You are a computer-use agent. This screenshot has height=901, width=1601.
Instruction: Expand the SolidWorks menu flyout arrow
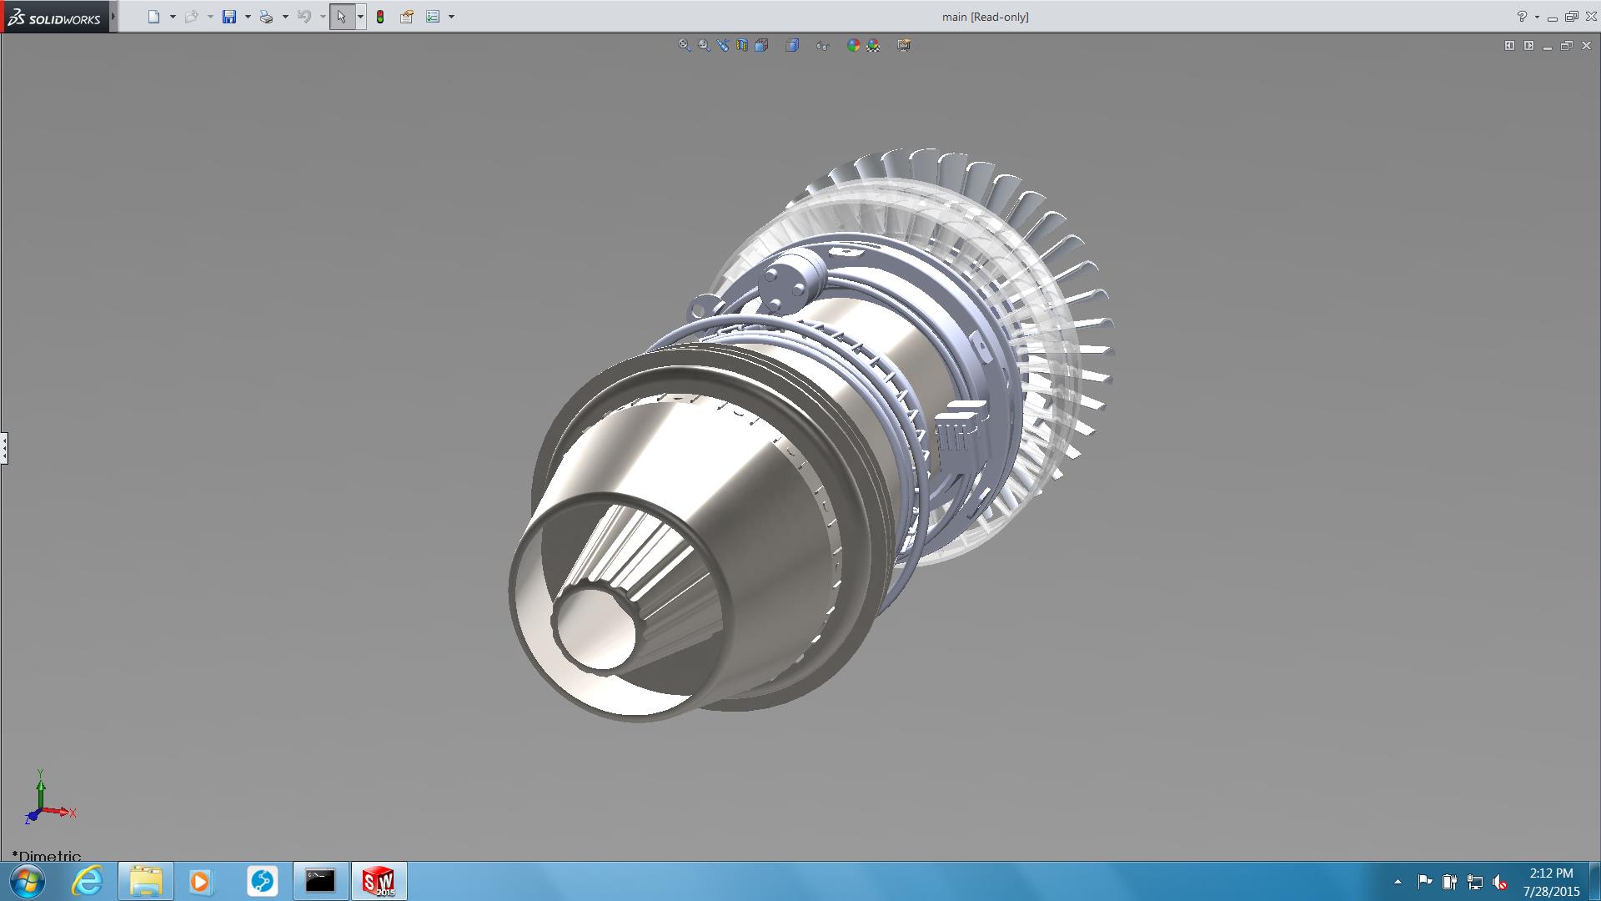pos(113,17)
